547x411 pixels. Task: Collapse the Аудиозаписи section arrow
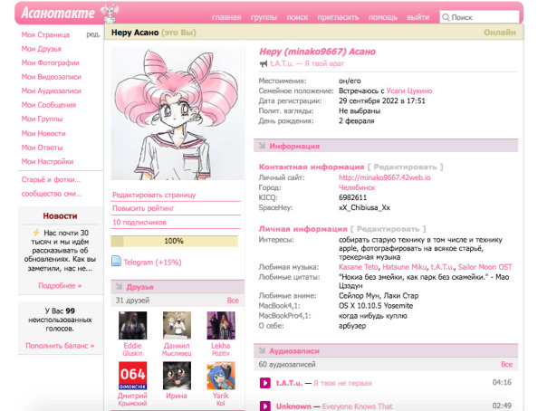coord(262,350)
